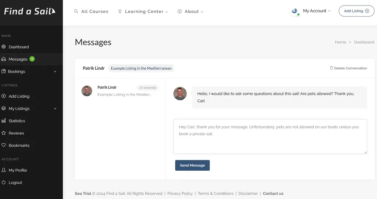Click the trash icon to delete conversation
This screenshot has width=377, height=199.
coord(331,68)
